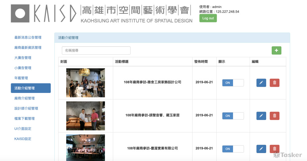
Task: Edit the 雅舍工房家飾設計公司 activity with pencil icon
Action: pos(261,83)
